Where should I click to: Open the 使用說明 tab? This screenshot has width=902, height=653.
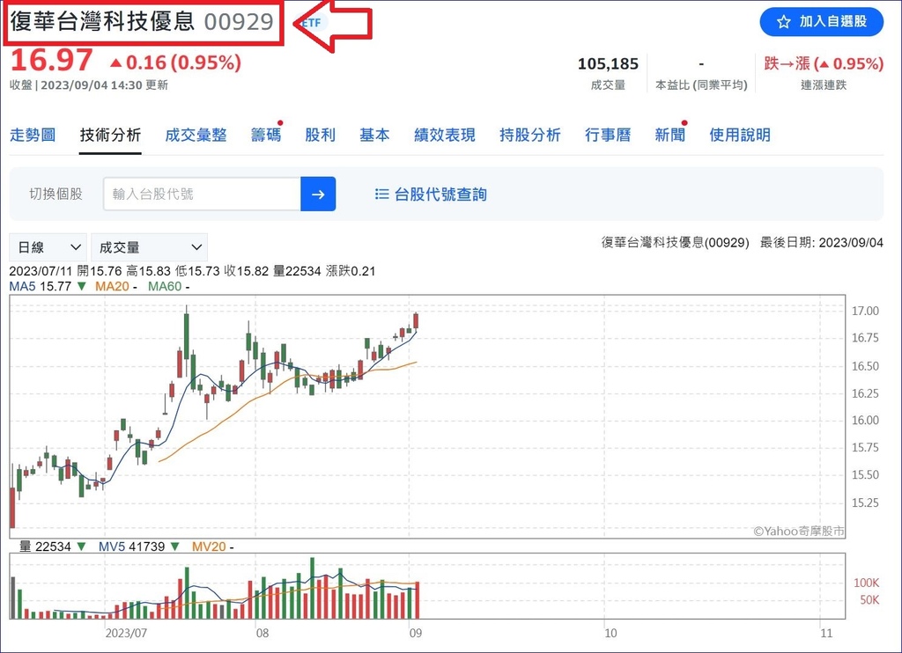click(x=740, y=135)
